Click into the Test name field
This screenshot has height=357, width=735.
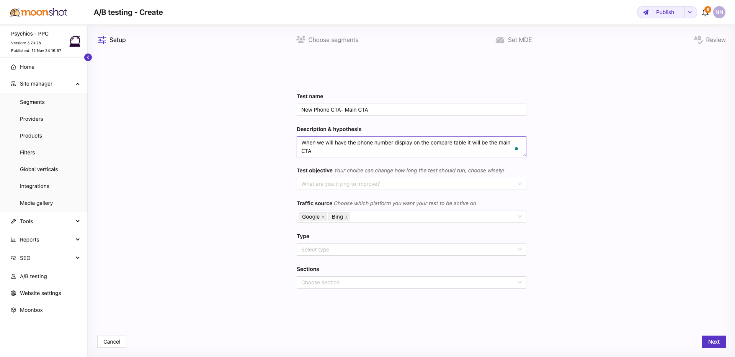pos(412,110)
